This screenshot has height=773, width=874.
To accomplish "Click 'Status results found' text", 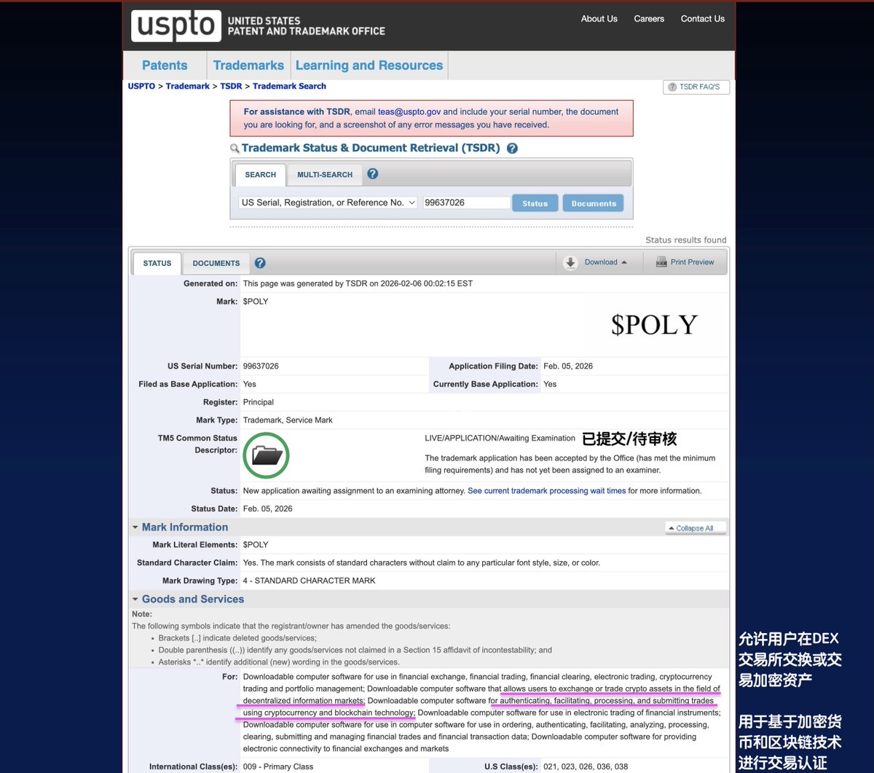I will pyautogui.click(x=686, y=240).
